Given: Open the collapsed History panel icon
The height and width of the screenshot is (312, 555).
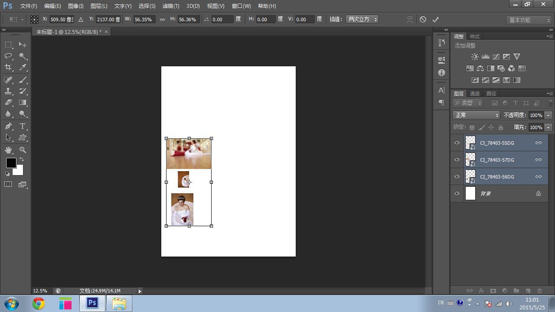Looking at the screenshot, I should pos(441,42).
